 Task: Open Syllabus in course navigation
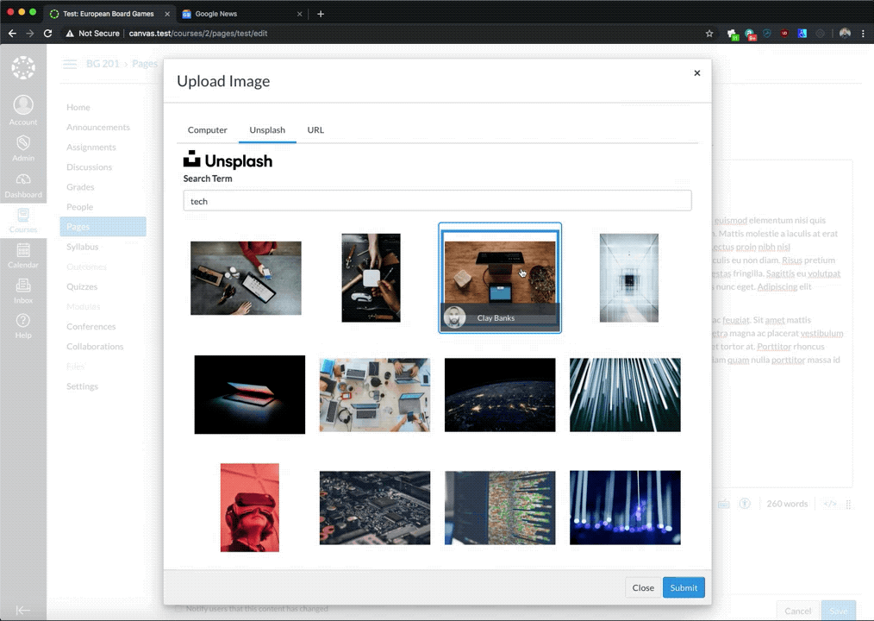(x=82, y=247)
